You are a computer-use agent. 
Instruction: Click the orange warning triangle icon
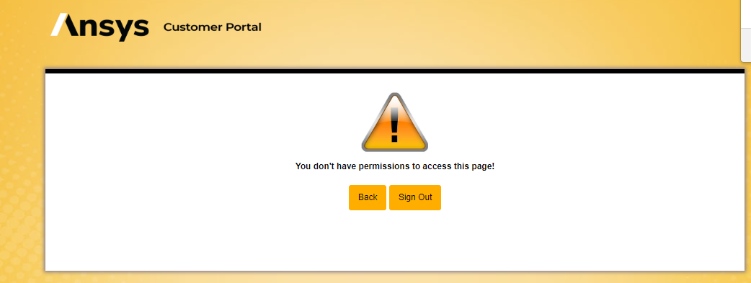pos(395,122)
